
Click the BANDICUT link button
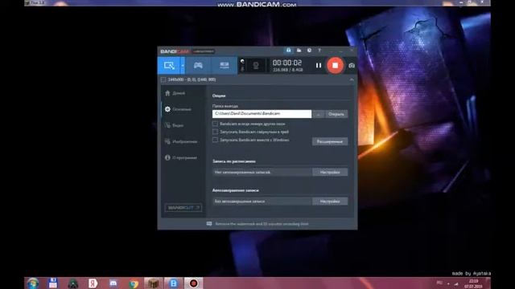pos(183,208)
